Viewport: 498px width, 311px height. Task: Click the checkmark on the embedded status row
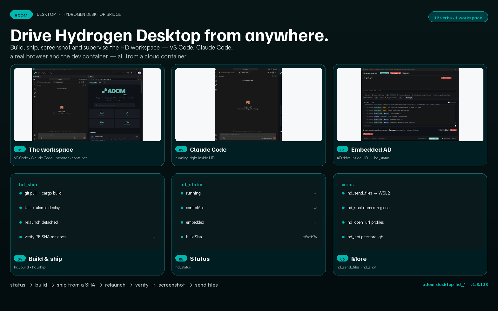pyautogui.click(x=315, y=223)
